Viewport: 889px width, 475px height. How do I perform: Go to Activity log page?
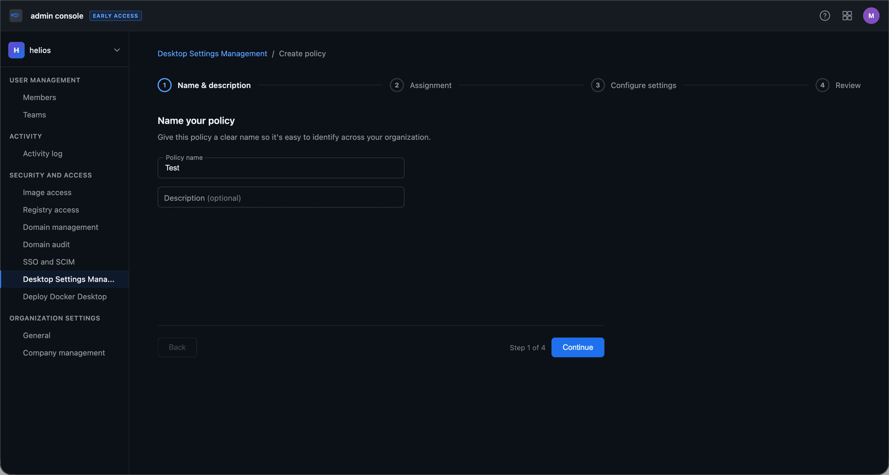point(43,153)
